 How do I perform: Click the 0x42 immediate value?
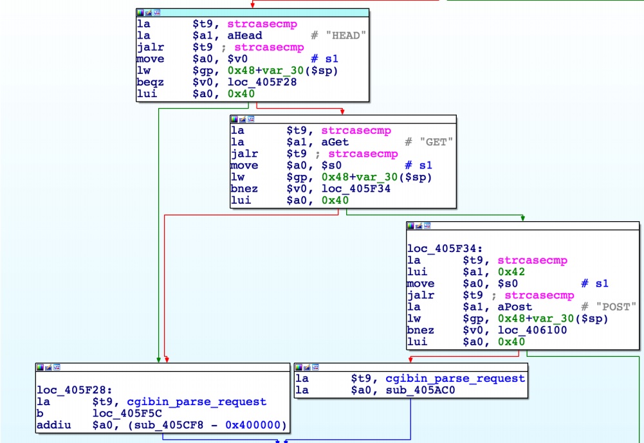[x=511, y=272]
